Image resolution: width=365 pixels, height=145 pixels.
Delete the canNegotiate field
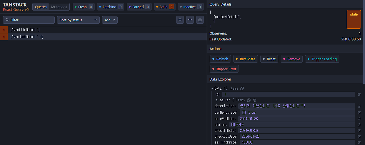[359, 112]
